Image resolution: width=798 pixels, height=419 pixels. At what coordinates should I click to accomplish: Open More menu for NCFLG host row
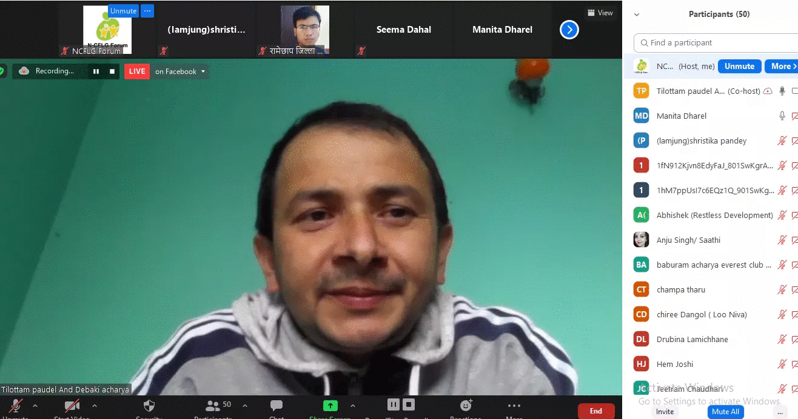[781, 66]
